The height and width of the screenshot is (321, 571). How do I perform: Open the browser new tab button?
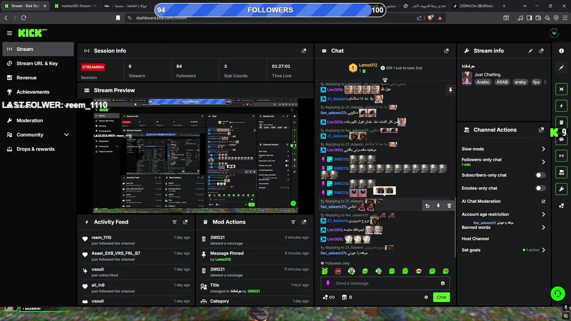[x=504, y=6]
